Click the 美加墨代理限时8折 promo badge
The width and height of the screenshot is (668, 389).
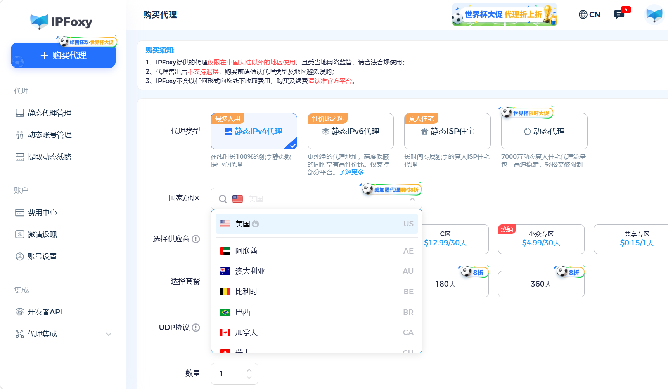[x=391, y=189]
